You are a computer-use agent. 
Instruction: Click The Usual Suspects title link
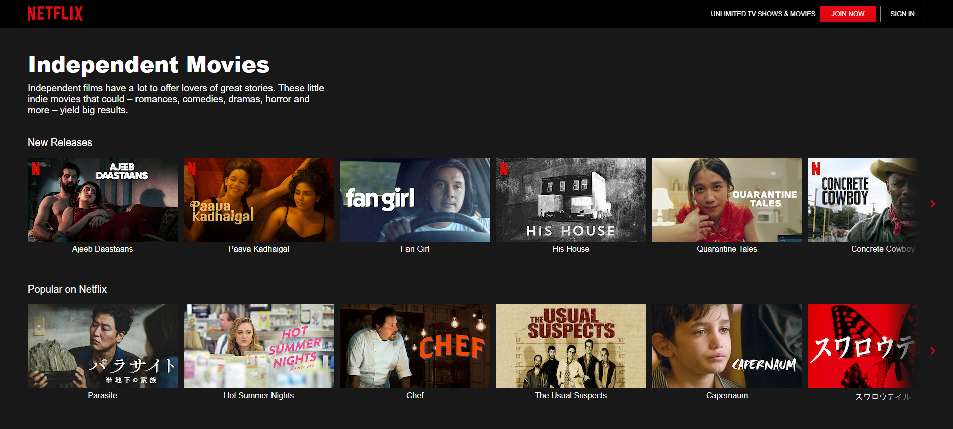571,395
